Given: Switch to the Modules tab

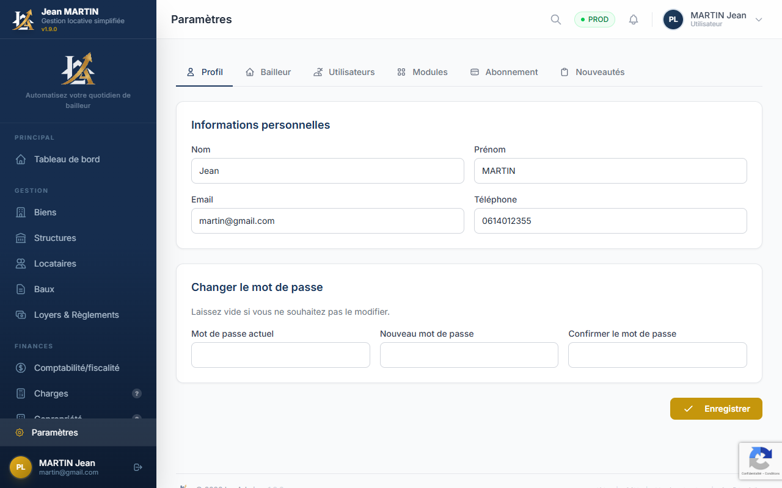Looking at the screenshot, I should [x=422, y=72].
